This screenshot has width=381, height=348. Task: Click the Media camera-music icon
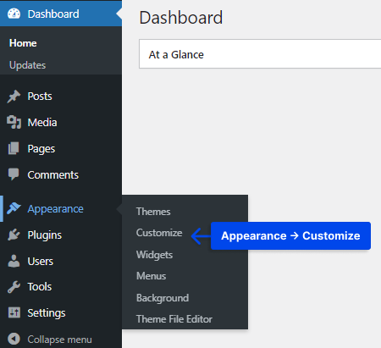click(14, 122)
